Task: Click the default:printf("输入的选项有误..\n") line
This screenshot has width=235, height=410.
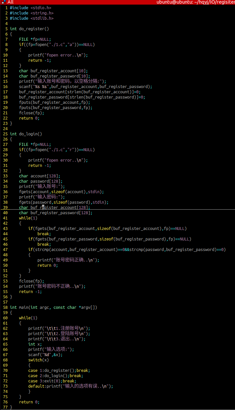Action: pos(71,386)
